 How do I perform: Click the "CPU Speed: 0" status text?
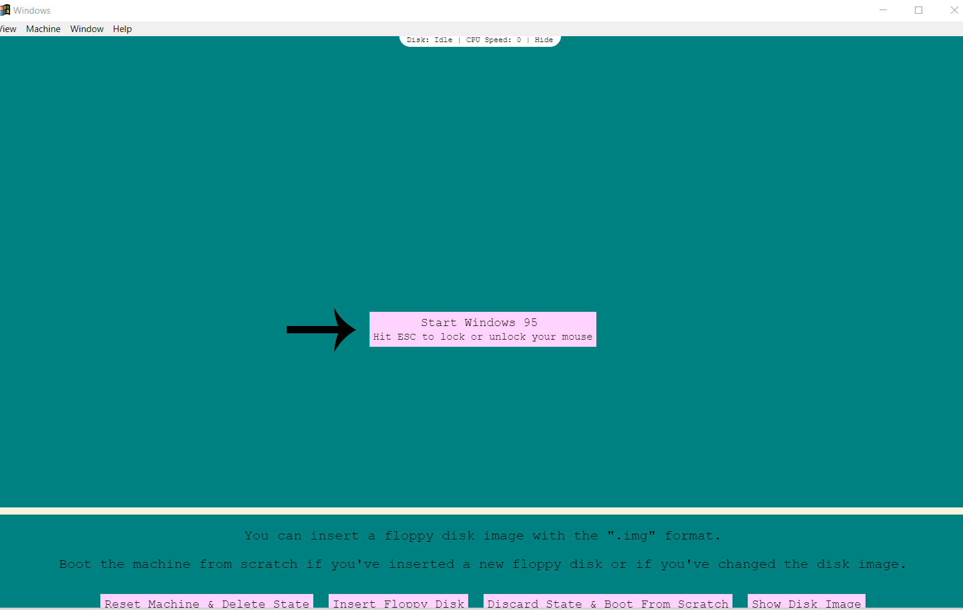(494, 40)
